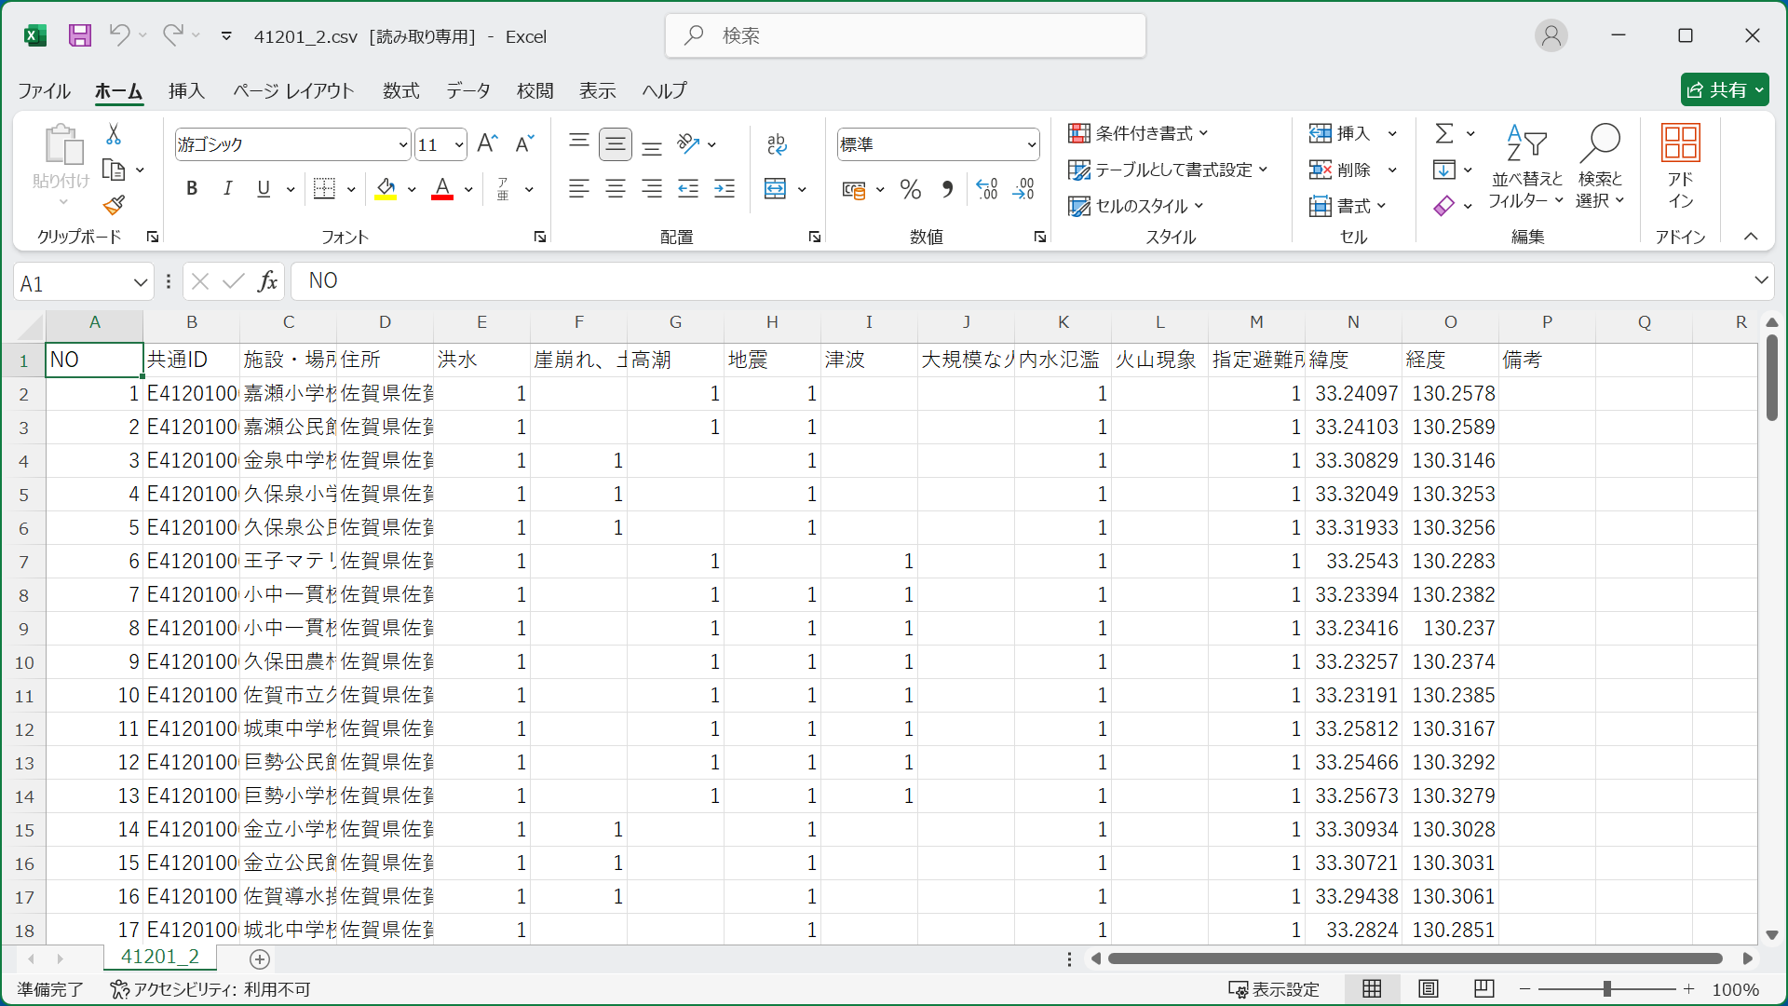This screenshot has height=1006, width=1788.
Task: Click the Percent Style icon
Action: coord(910,190)
